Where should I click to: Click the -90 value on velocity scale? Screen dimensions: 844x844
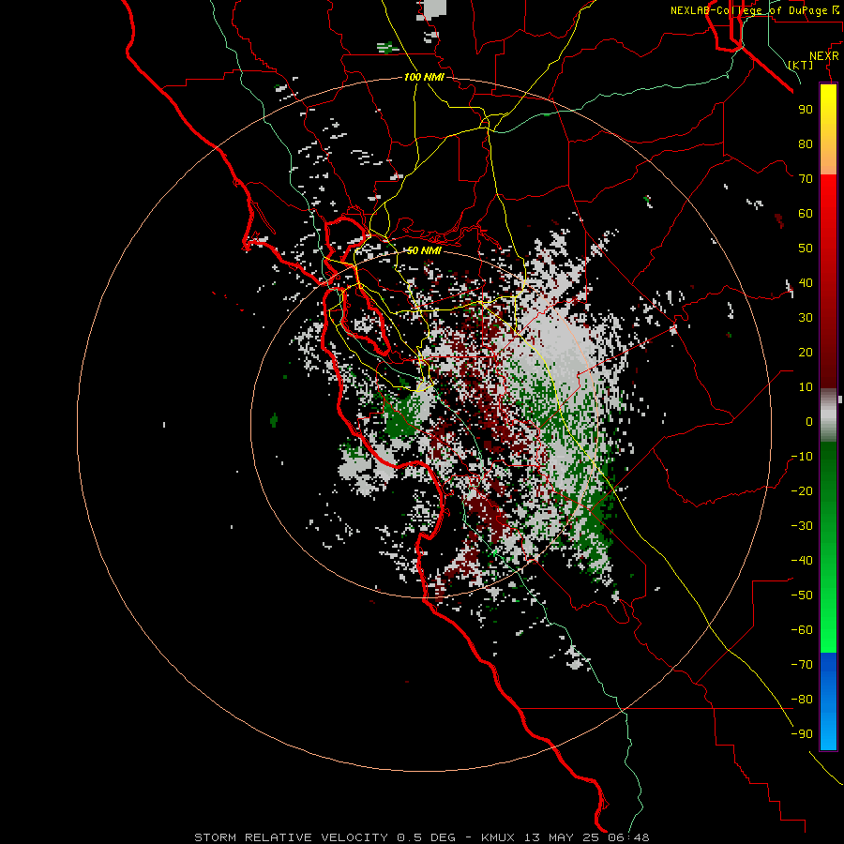802,734
